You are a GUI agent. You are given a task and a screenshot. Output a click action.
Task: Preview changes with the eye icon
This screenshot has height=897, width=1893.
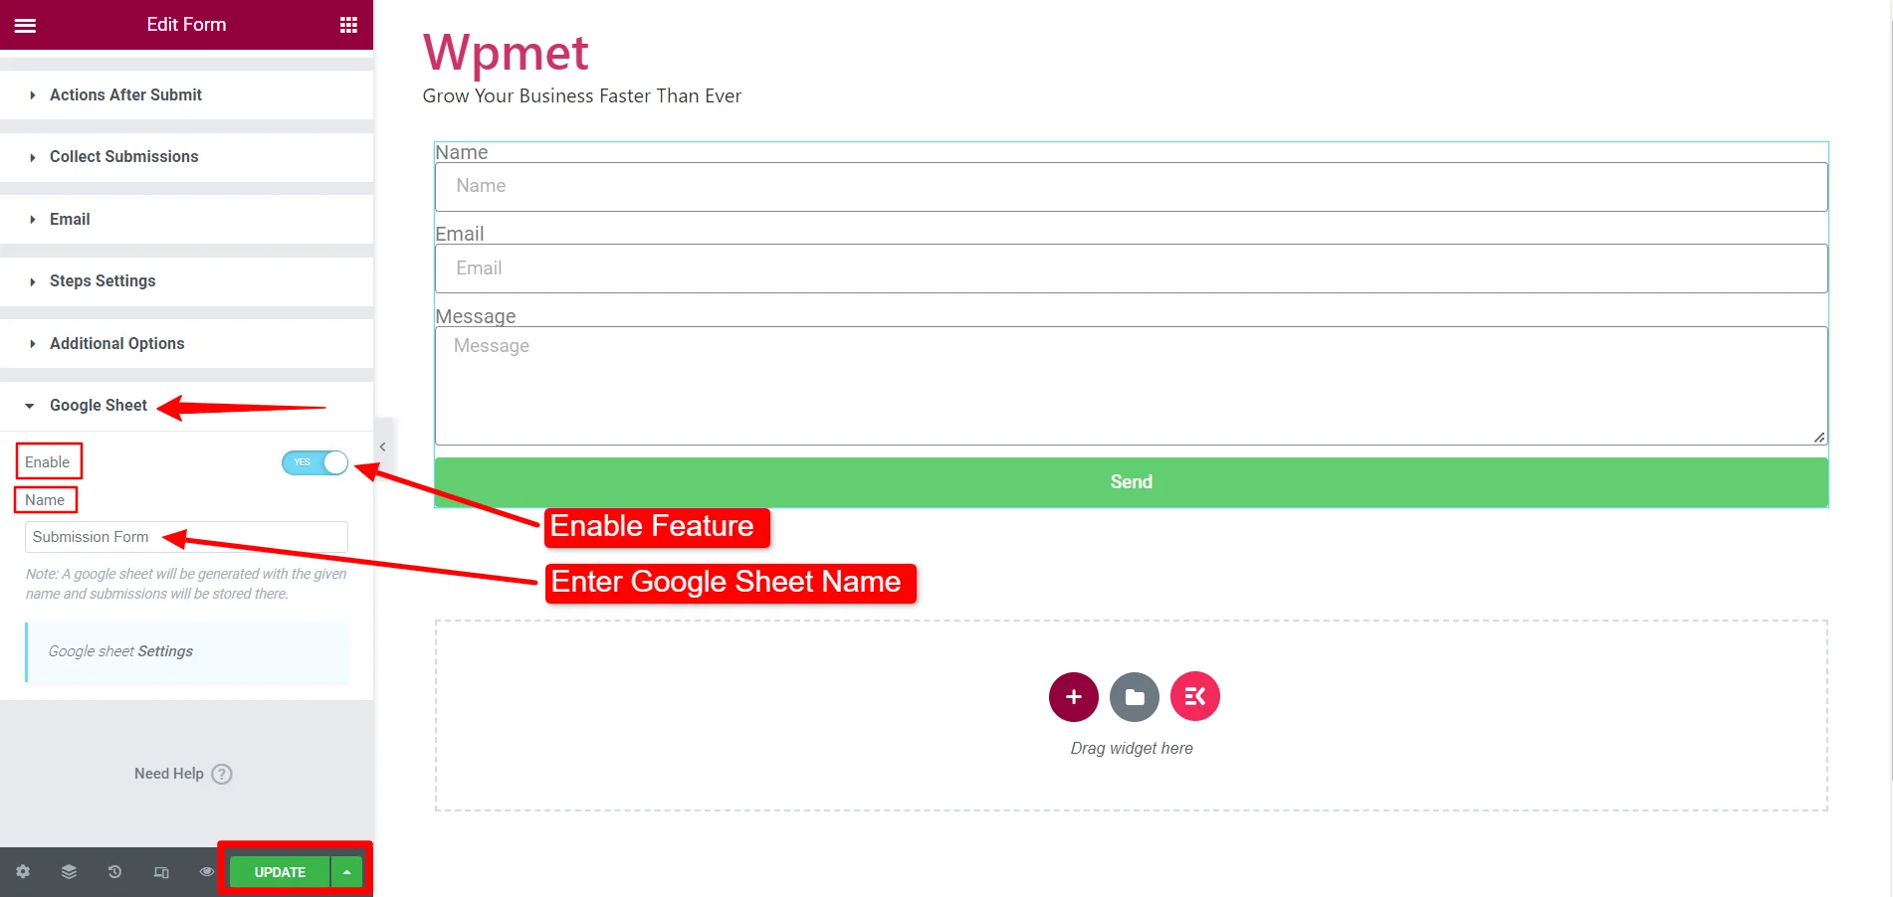[206, 871]
